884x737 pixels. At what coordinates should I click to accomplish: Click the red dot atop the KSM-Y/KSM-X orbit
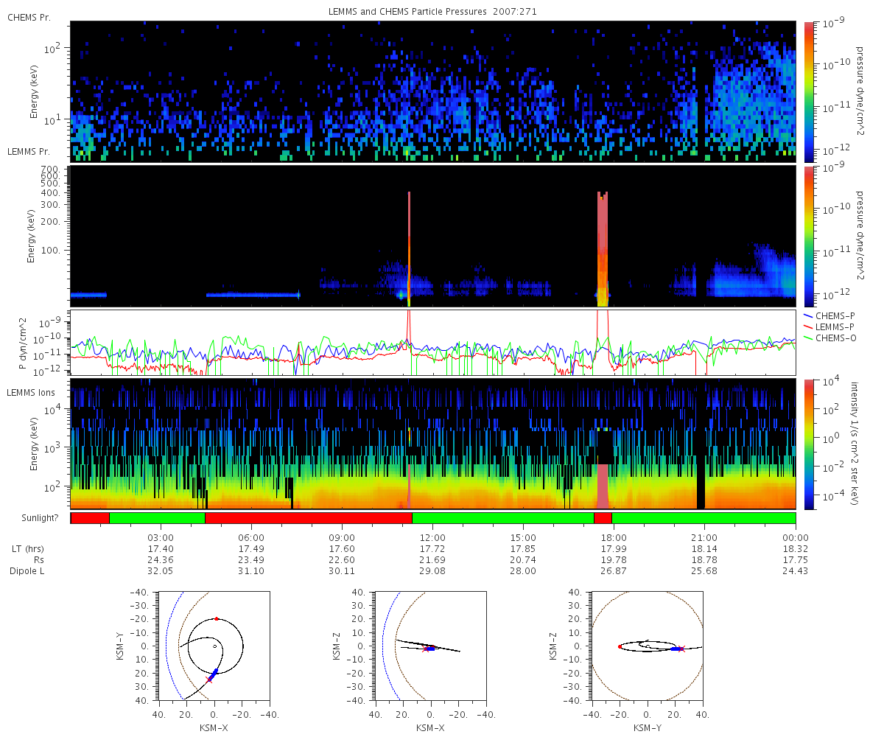point(216,619)
